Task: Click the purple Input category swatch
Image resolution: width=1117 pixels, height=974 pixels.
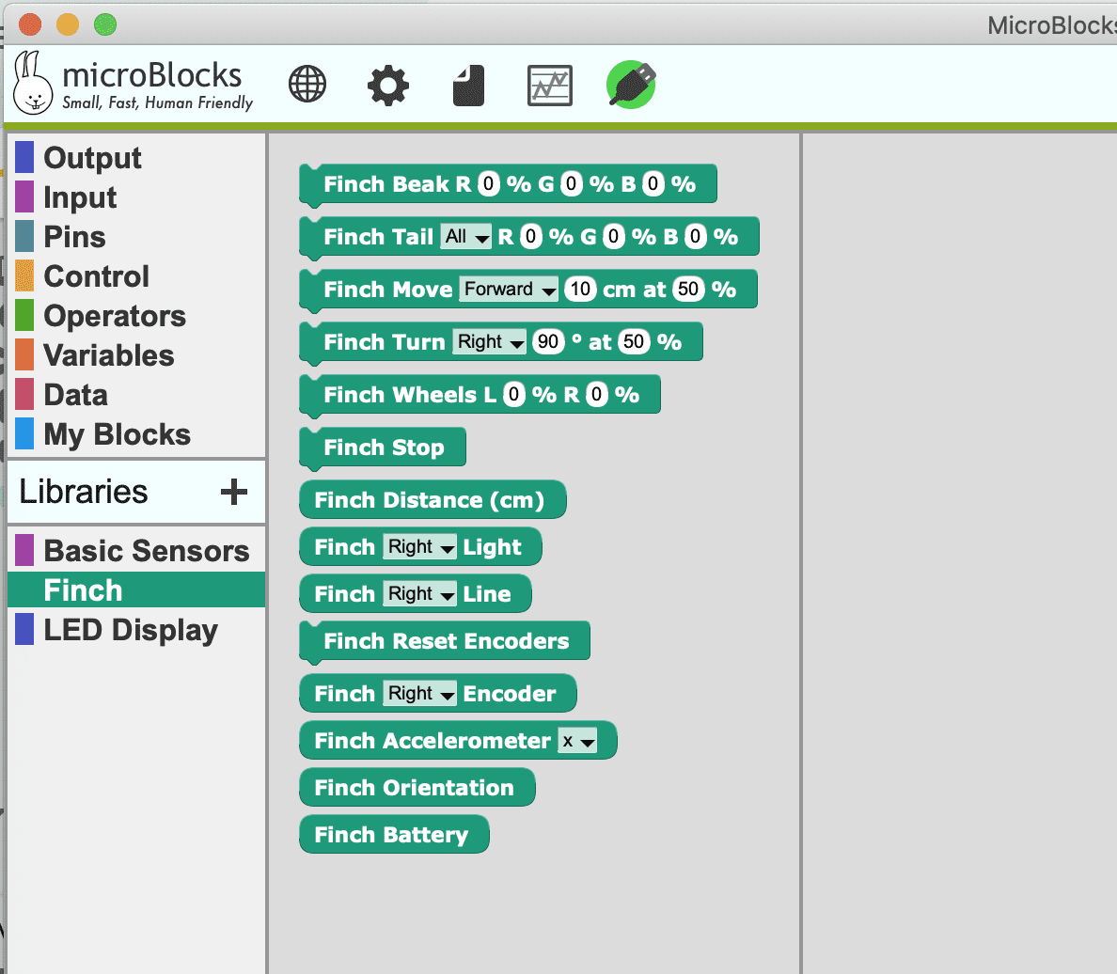Action: pos(24,197)
